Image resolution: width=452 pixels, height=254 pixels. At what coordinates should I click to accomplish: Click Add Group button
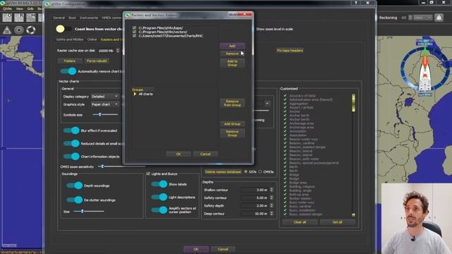point(232,124)
